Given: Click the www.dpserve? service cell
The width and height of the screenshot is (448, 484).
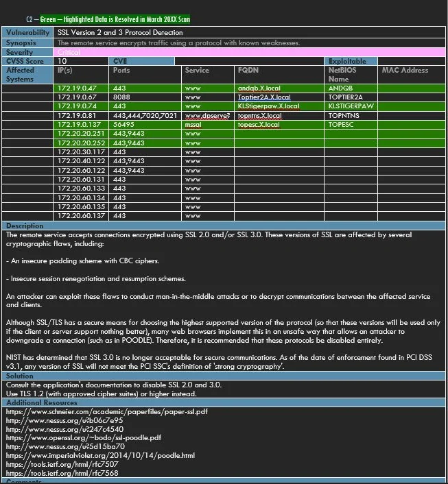Looking at the screenshot, I should coord(208,116).
